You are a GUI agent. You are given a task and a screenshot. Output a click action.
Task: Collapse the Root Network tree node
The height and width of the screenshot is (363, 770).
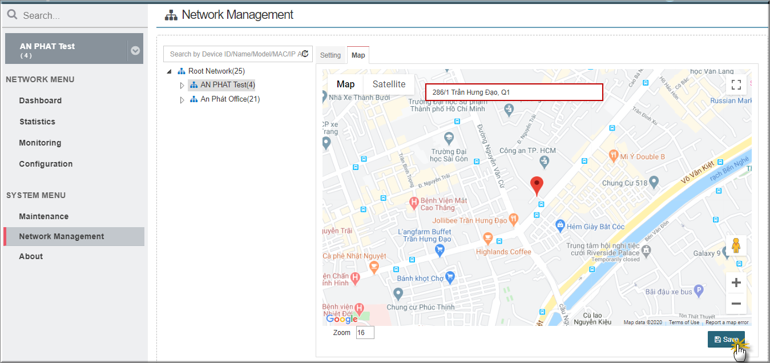170,71
